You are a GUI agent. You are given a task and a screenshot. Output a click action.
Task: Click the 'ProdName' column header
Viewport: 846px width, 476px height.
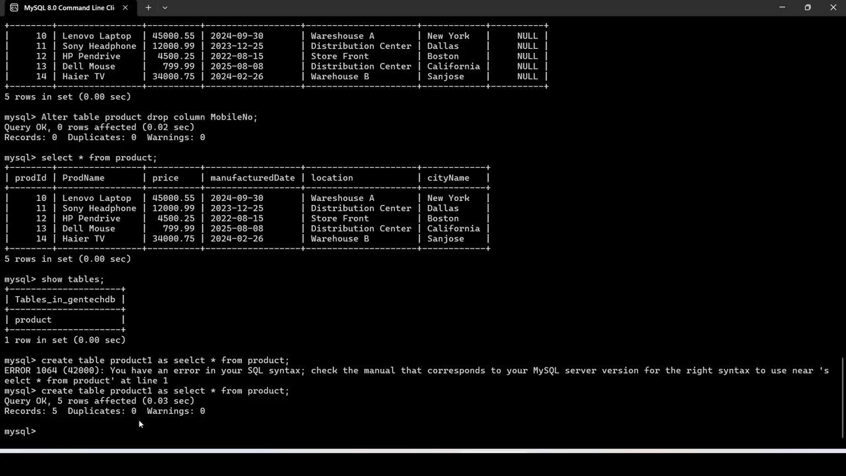[83, 178]
